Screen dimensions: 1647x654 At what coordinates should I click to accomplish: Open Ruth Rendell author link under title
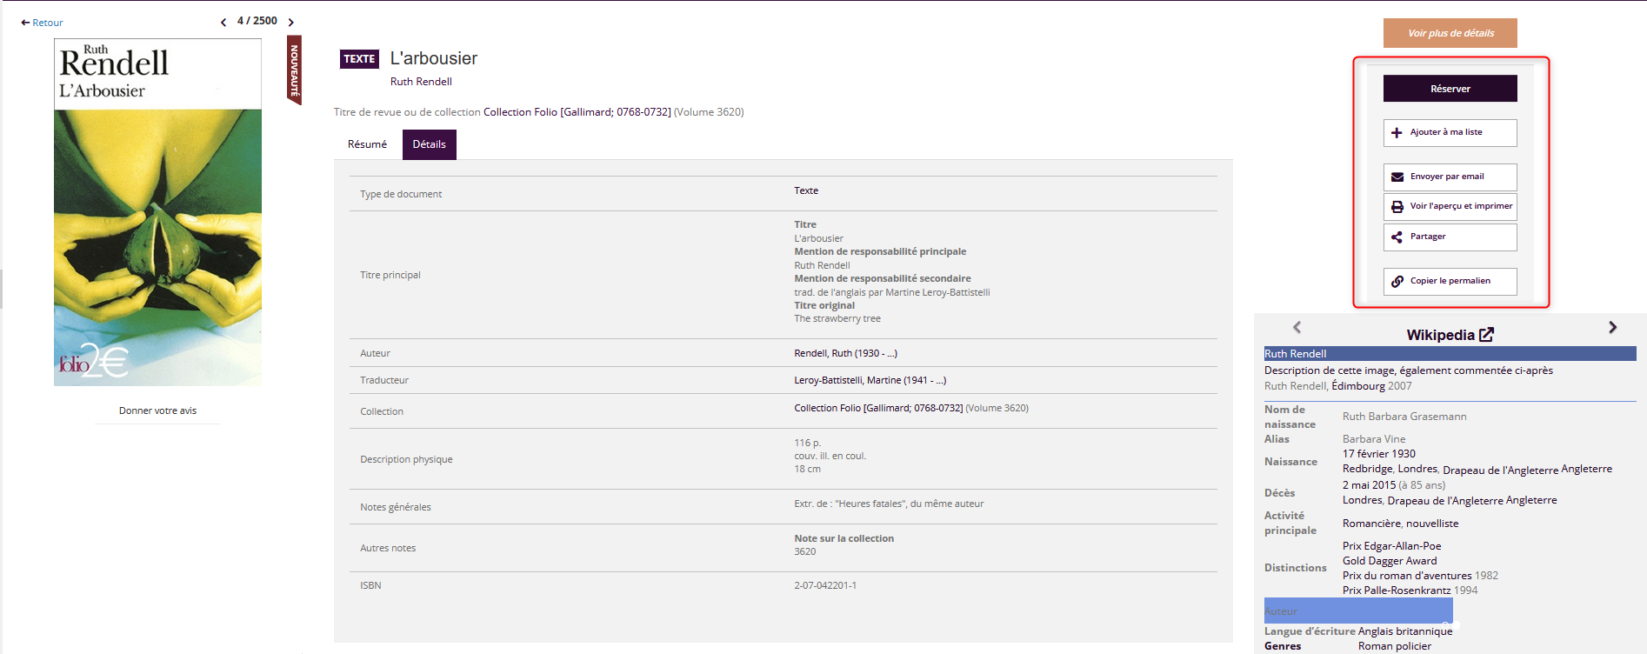click(421, 82)
